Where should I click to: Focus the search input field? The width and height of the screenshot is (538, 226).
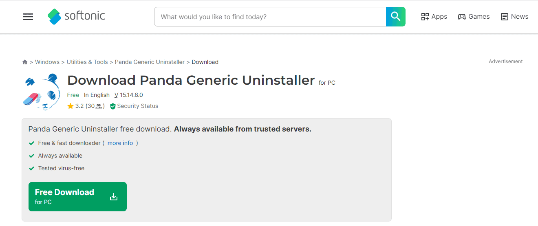coord(270,17)
